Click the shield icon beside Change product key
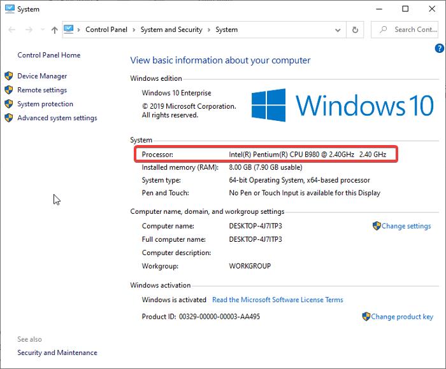 [x=366, y=316]
